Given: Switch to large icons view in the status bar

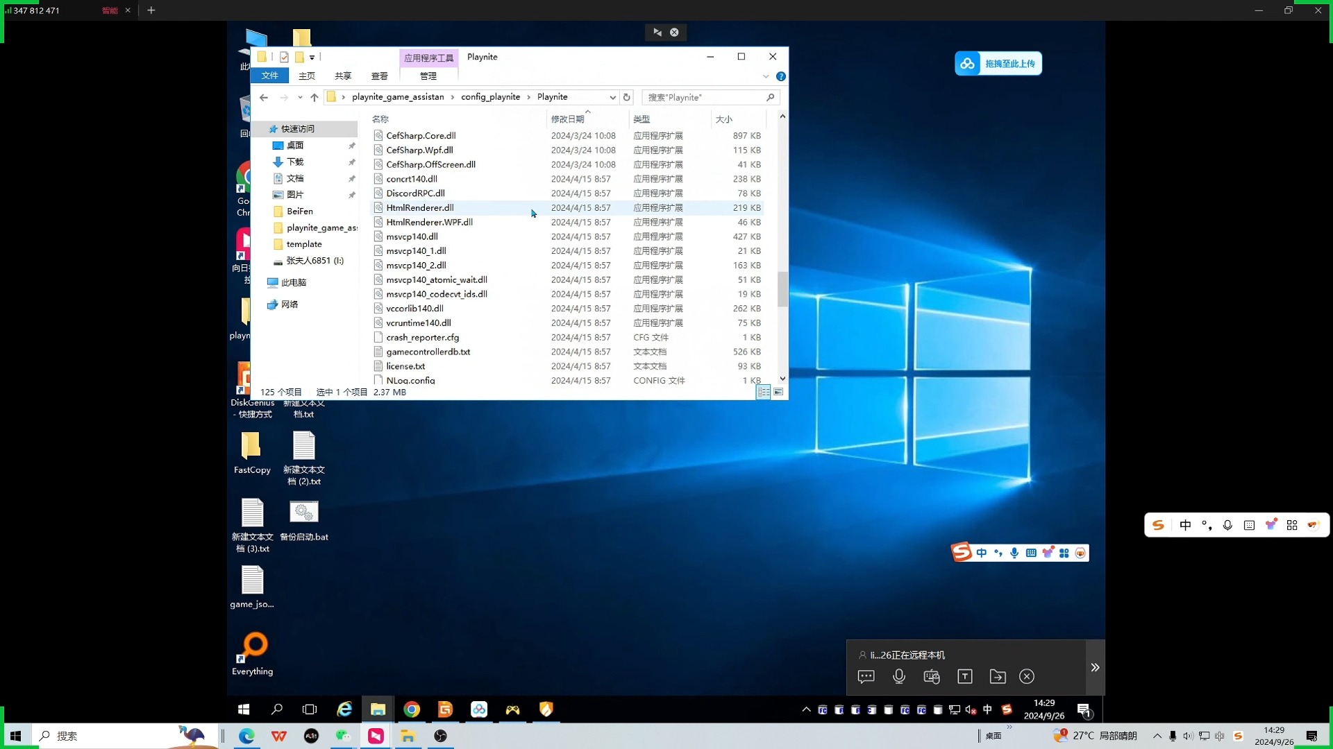Looking at the screenshot, I should [778, 393].
